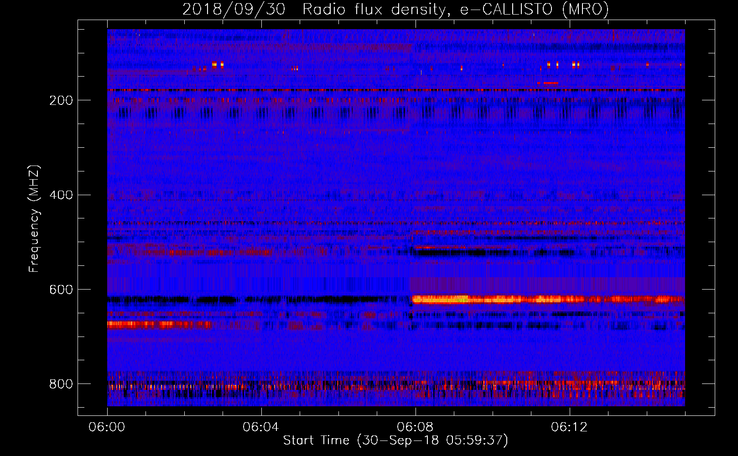The image size is (738, 456).
Task: Click the '06:08' time axis label
Action: click(x=415, y=427)
